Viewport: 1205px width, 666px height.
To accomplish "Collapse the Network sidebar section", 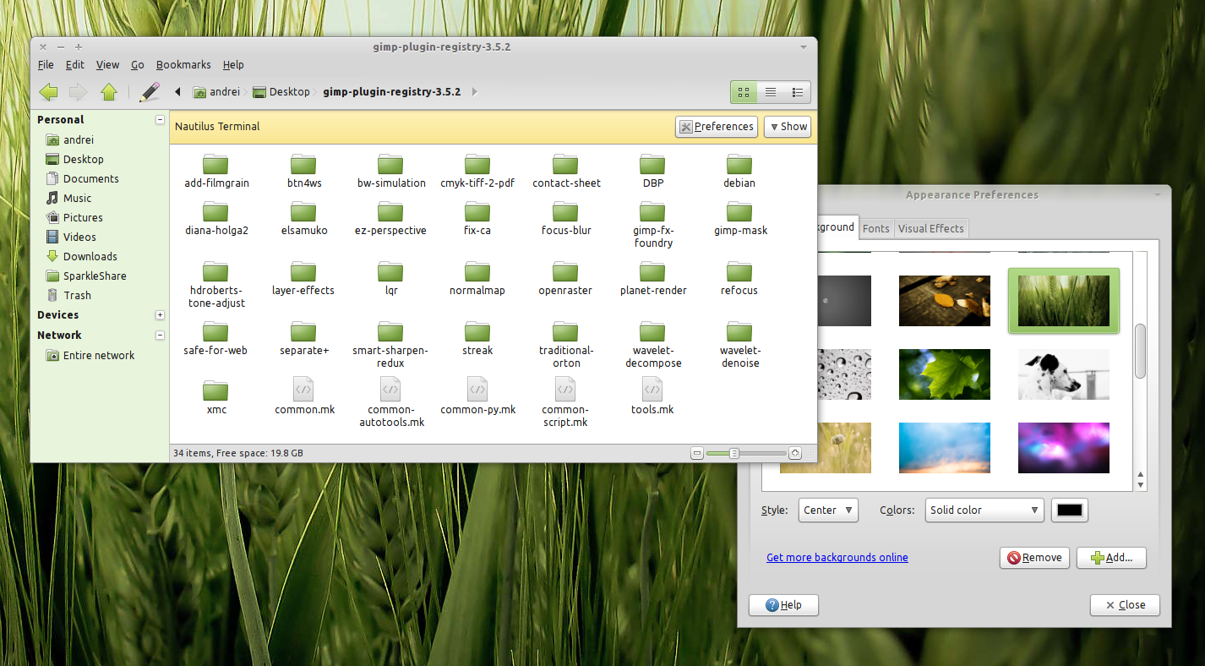I will [x=160, y=336].
